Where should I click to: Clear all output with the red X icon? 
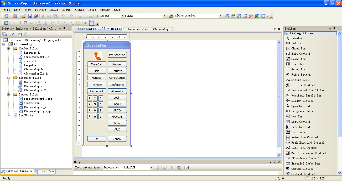point(179,168)
